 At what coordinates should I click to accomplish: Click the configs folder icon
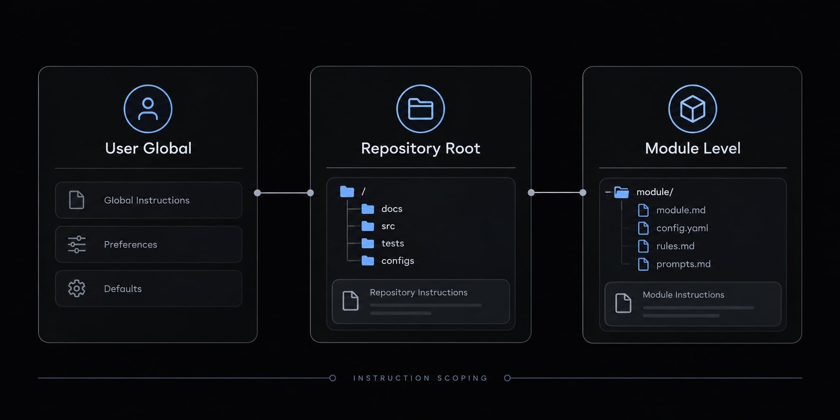pos(368,261)
